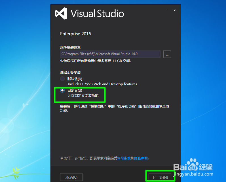Click the 选择安装类型 heading text
This screenshot has height=182, width=226.
[x=70, y=73]
